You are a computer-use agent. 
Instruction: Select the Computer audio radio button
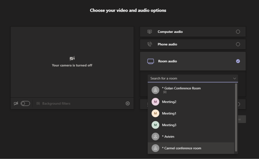coord(238,32)
